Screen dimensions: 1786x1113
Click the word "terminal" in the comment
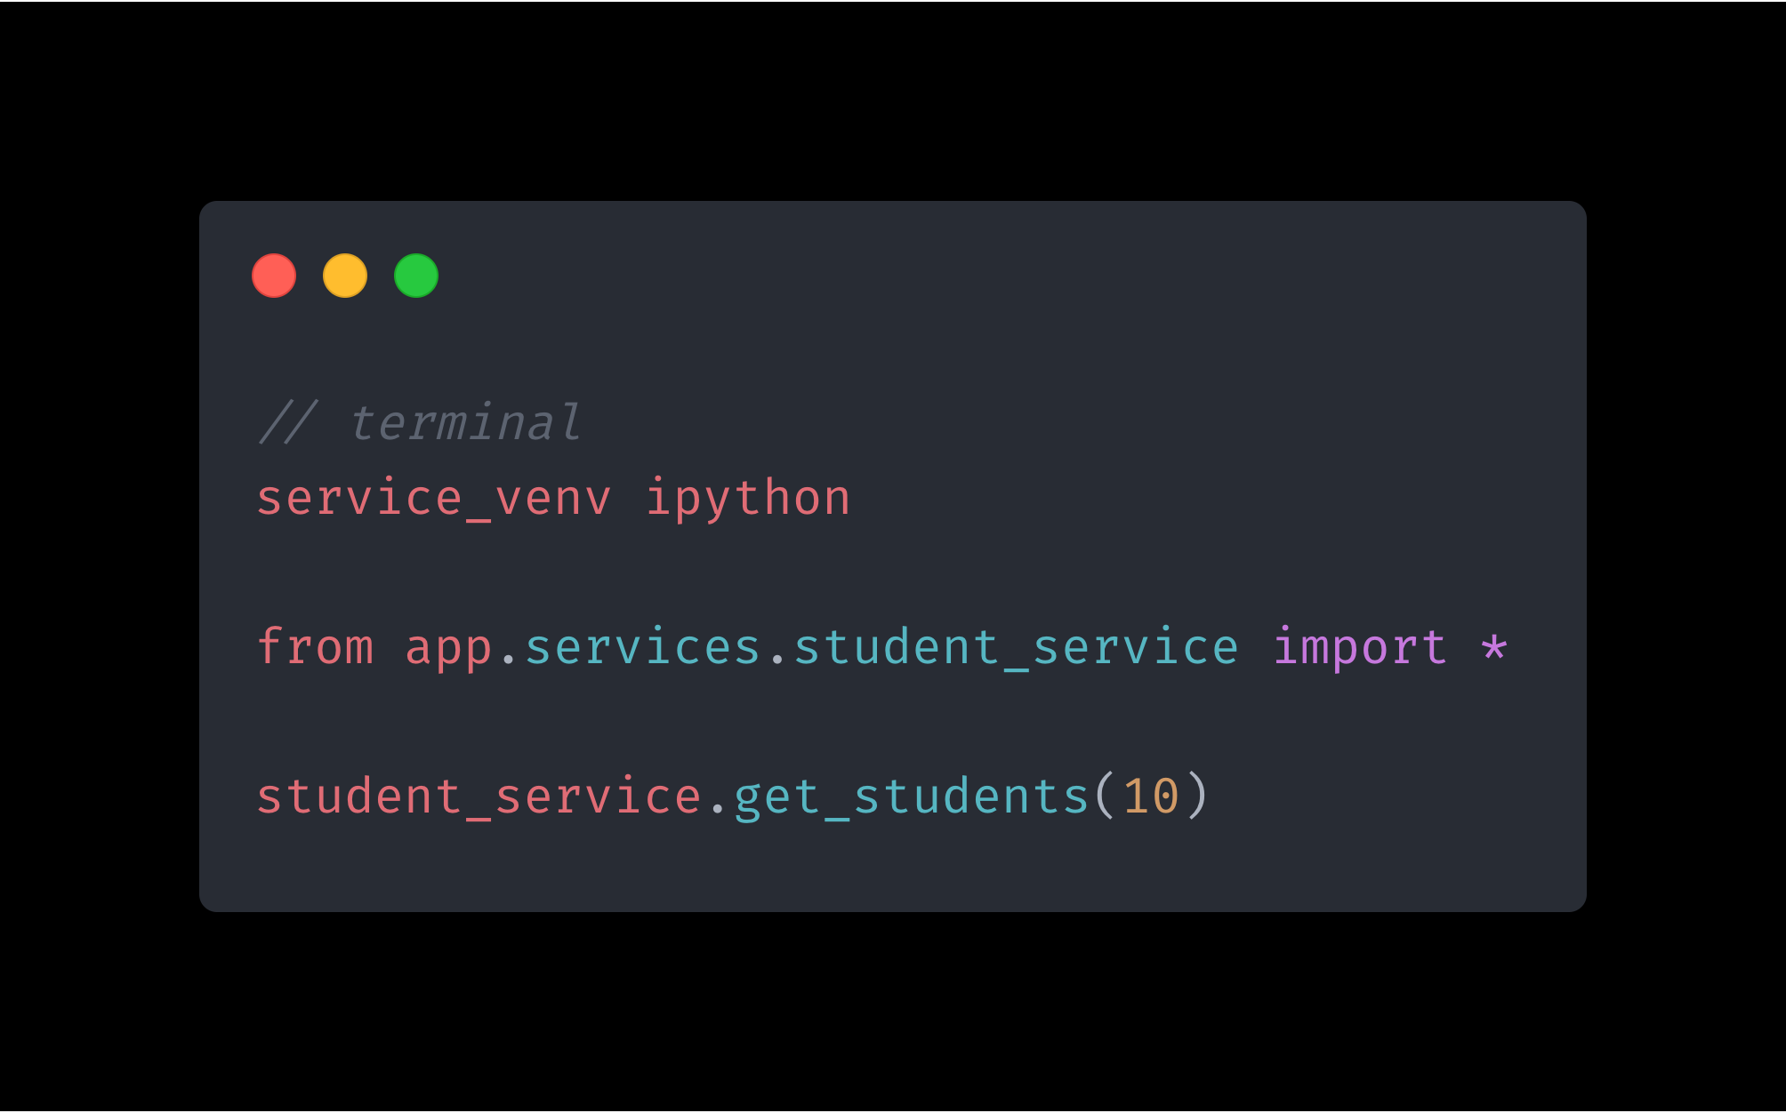click(x=465, y=422)
